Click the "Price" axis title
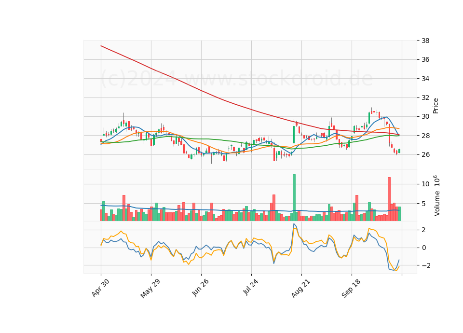463x333 pixels. [x=436, y=106]
